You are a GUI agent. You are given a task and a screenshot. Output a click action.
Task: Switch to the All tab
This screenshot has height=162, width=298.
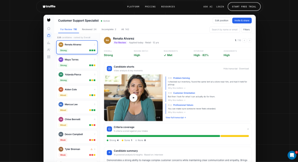[125, 29]
